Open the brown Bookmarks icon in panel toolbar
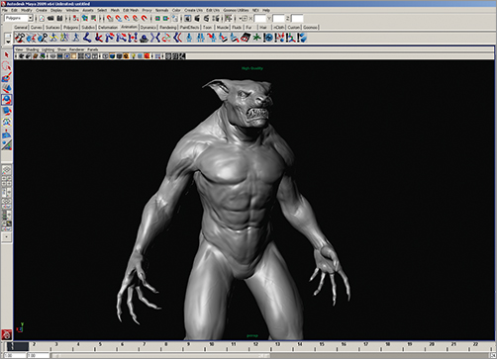 (36, 56)
